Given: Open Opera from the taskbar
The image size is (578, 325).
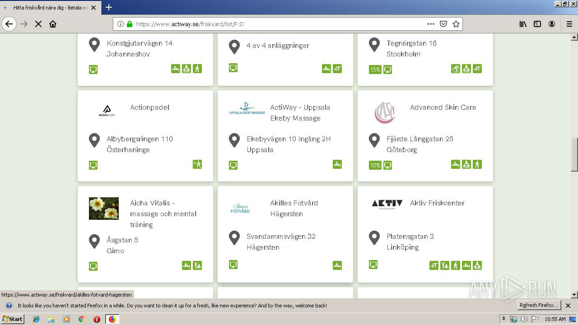Looking at the screenshot, I should pyautogui.click(x=97, y=319).
